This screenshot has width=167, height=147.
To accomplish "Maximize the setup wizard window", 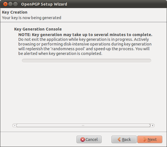I will pyautogui.click(x=16, y=4).
